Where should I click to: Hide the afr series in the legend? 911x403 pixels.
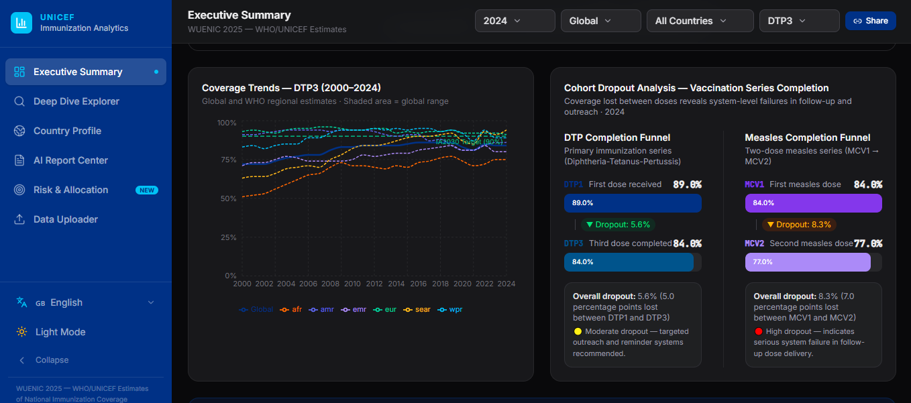click(290, 309)
